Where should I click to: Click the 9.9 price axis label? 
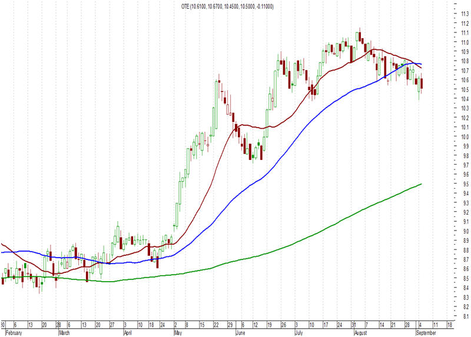(x=466, y=146)
